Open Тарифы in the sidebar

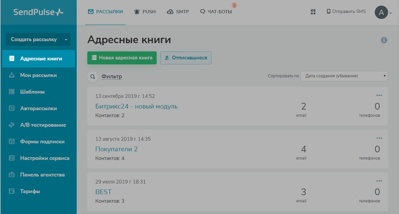point(39,191)
